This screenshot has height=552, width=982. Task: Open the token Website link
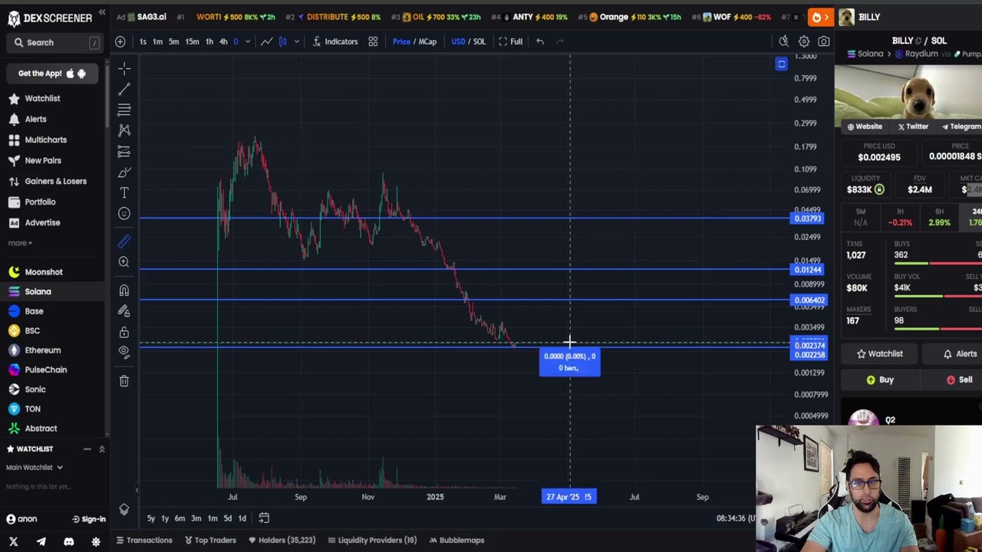coord(865,127)
